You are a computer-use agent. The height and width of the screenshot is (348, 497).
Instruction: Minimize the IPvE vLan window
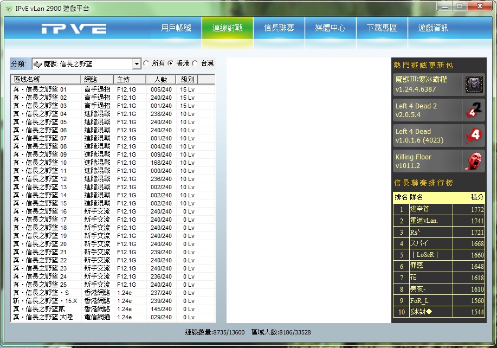click(x=446, y=7)
